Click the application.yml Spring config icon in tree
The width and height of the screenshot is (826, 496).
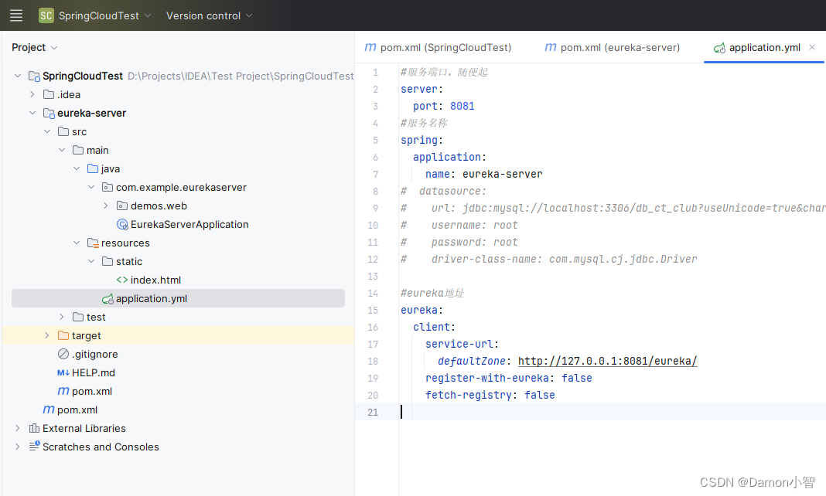coord(108,299)
